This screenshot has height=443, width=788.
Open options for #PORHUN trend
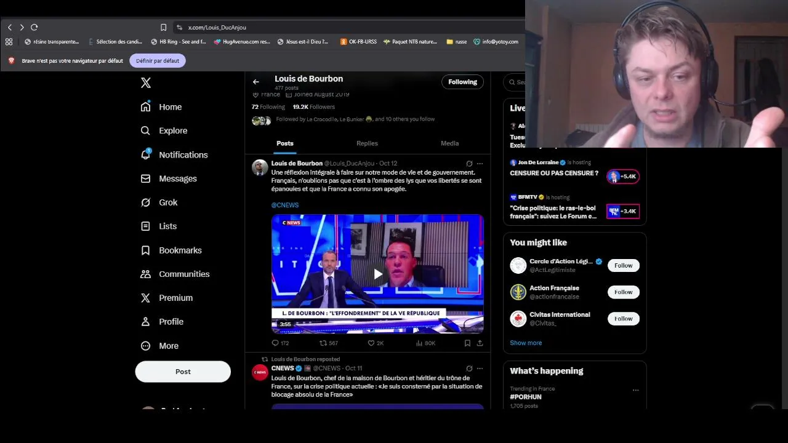point(635,390)
